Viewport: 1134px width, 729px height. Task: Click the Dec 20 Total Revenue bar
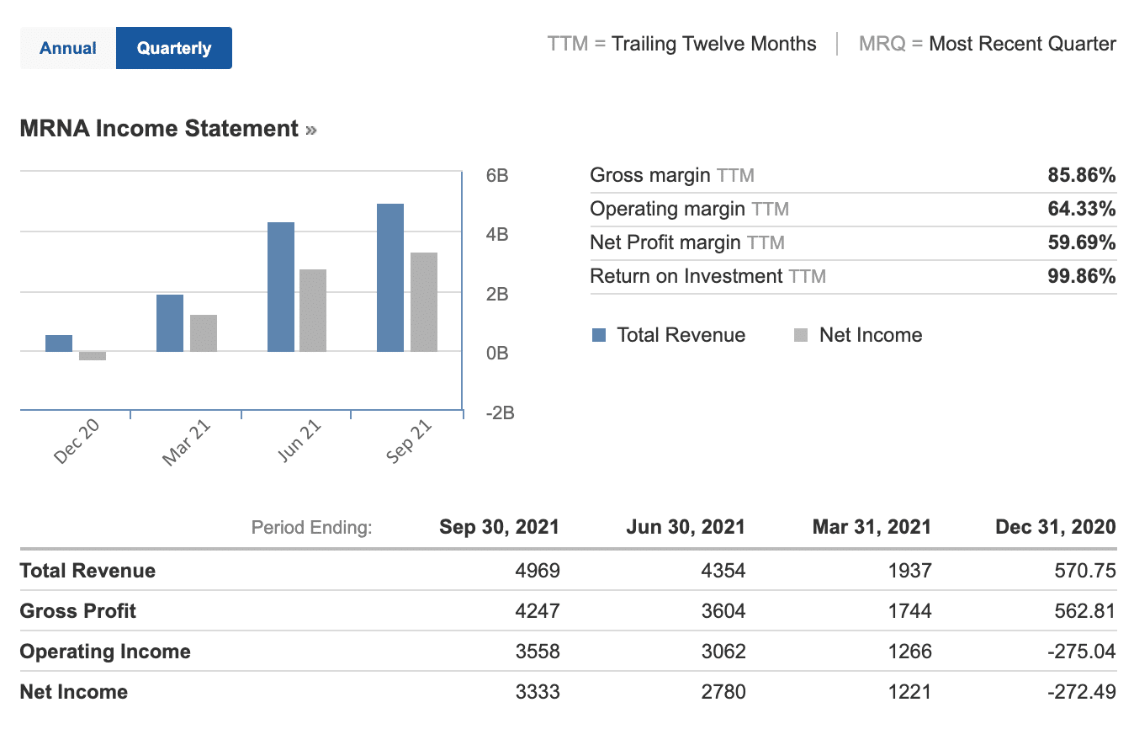coord(59,343)
